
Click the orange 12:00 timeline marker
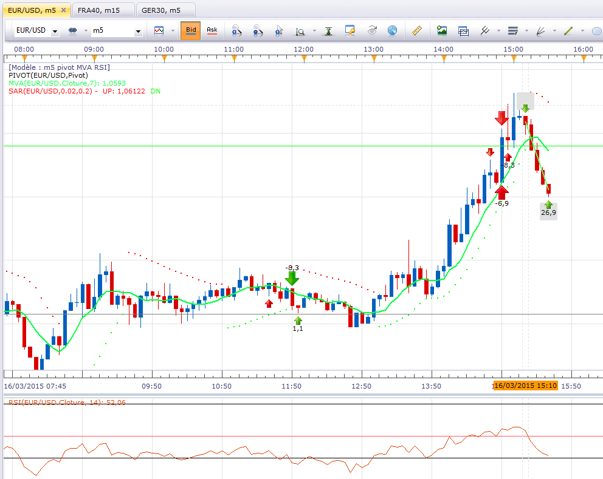tap(304, 58)
